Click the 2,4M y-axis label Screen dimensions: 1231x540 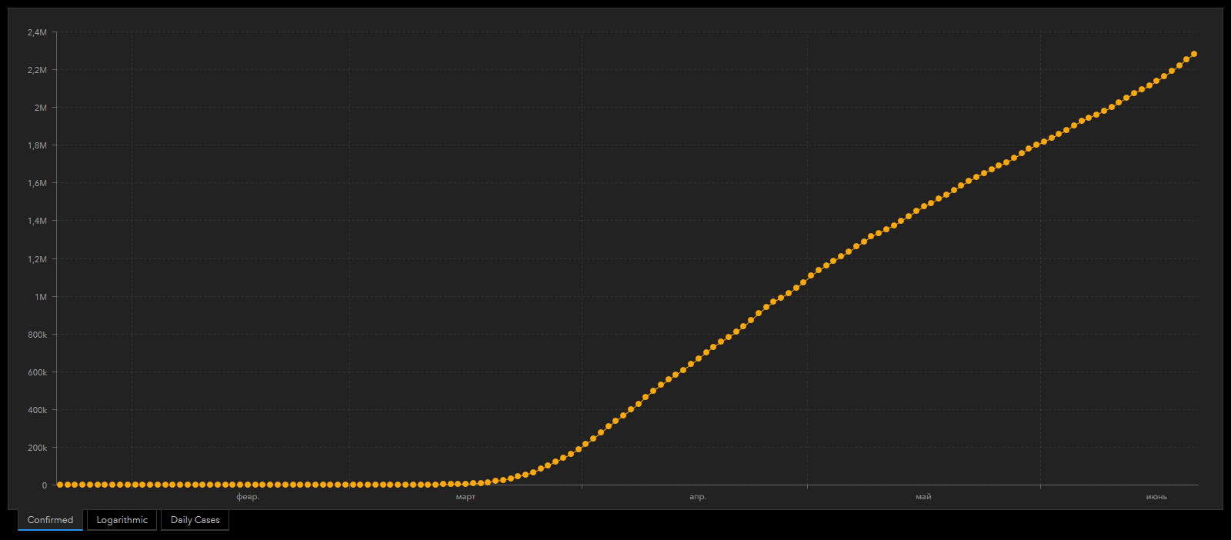click(37, 32)
